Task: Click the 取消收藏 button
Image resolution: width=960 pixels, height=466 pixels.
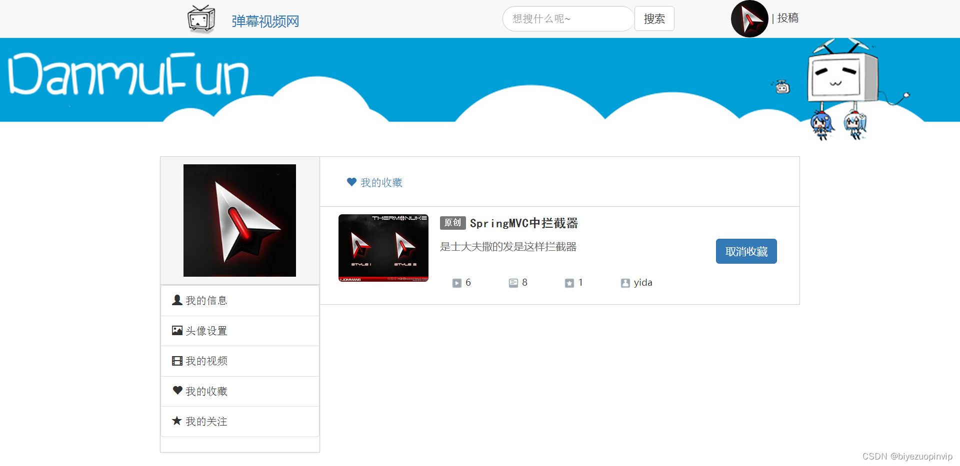Action: [x=746, y=251]
